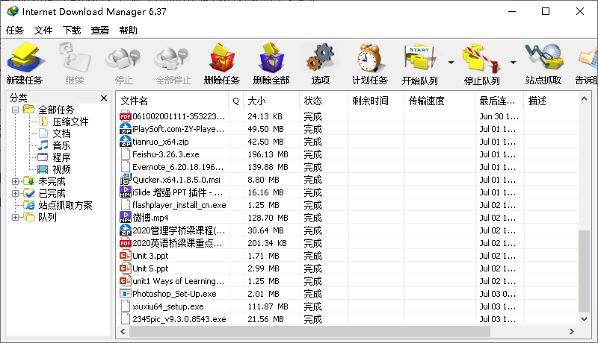Expand the 已完成 tree node
The height and width of the screenshot is (343, 598).
tap(15, 193)
